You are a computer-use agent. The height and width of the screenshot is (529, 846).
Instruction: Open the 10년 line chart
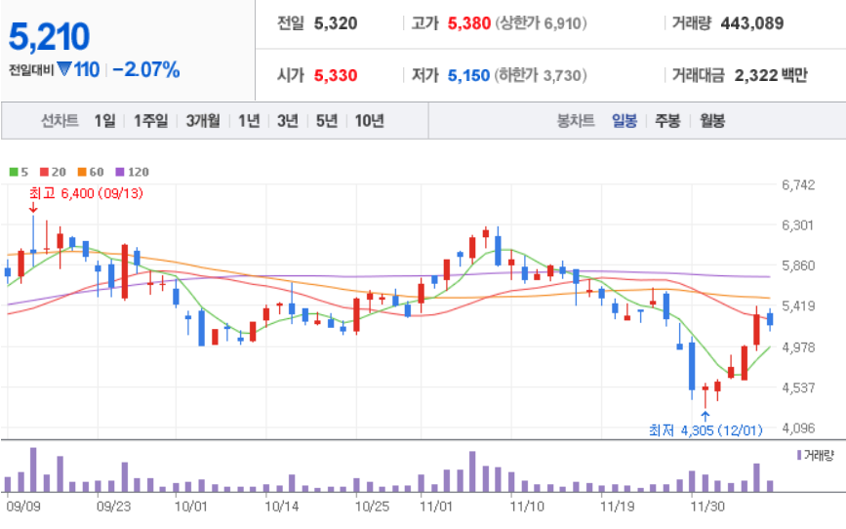369,120
